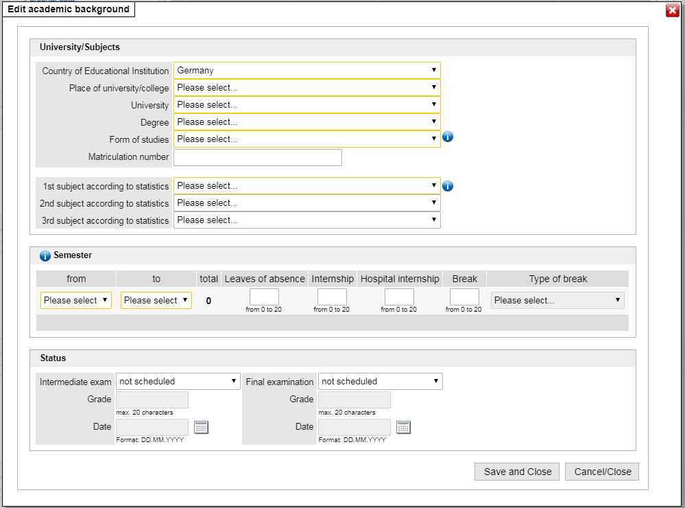Click the Save and Close button
685x508 pixels.
click(x=517, y=472)
